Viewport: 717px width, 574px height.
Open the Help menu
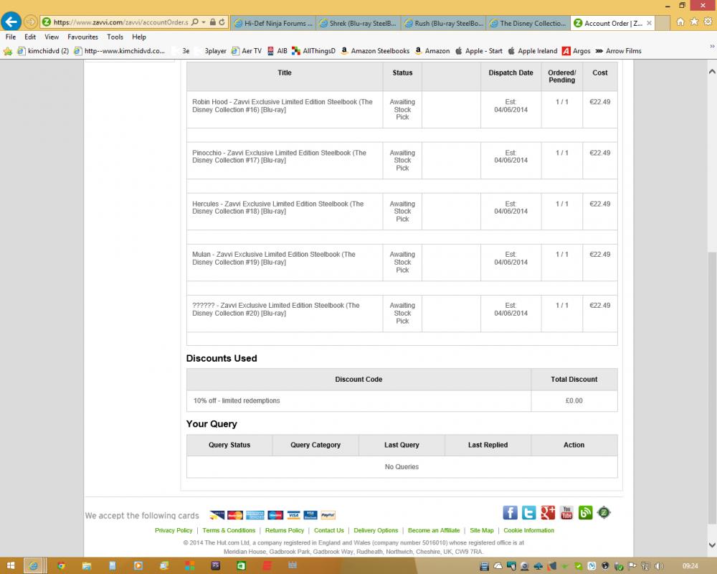139,37
